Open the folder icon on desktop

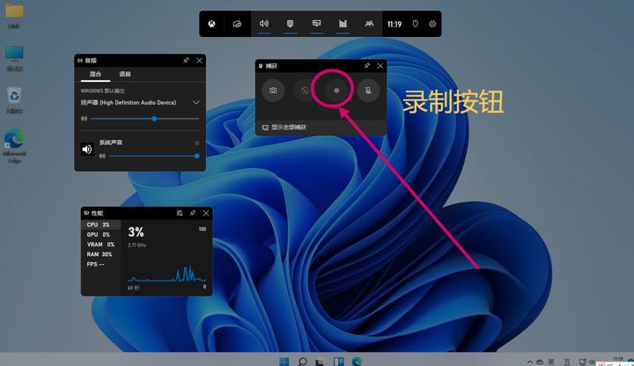point(14,11)
